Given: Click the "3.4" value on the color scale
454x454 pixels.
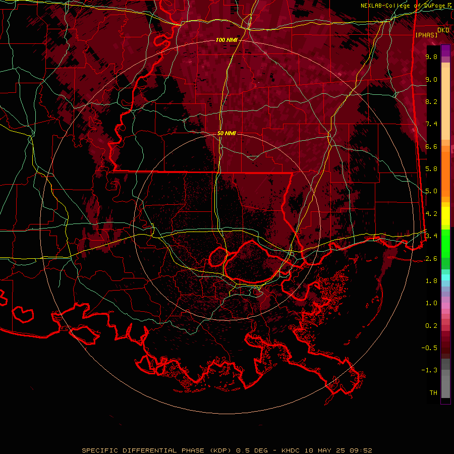Looking at the screenshot, I should tap(431, 236).
